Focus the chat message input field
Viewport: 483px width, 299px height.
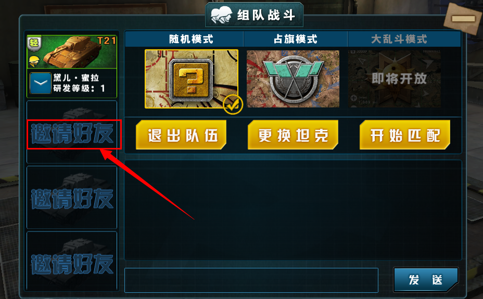coord(251,280)
